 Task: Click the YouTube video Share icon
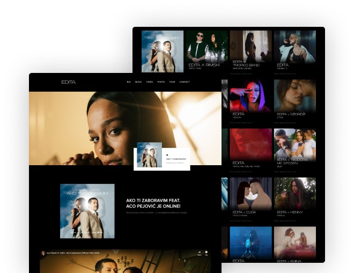tap(200, 252)
